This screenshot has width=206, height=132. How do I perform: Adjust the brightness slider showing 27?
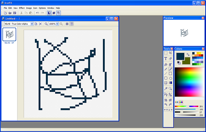click(x=187, y=112)
